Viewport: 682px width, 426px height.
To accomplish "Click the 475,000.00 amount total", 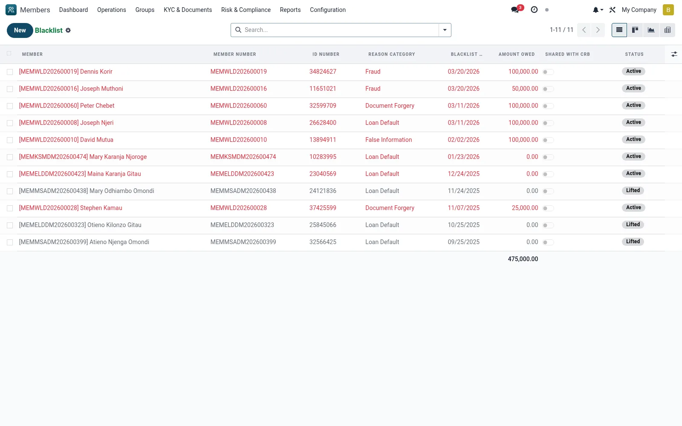I will click(x=523, y=259).
